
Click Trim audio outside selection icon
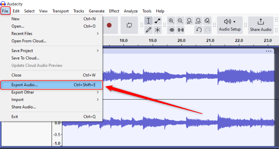[x=171, y=30]
